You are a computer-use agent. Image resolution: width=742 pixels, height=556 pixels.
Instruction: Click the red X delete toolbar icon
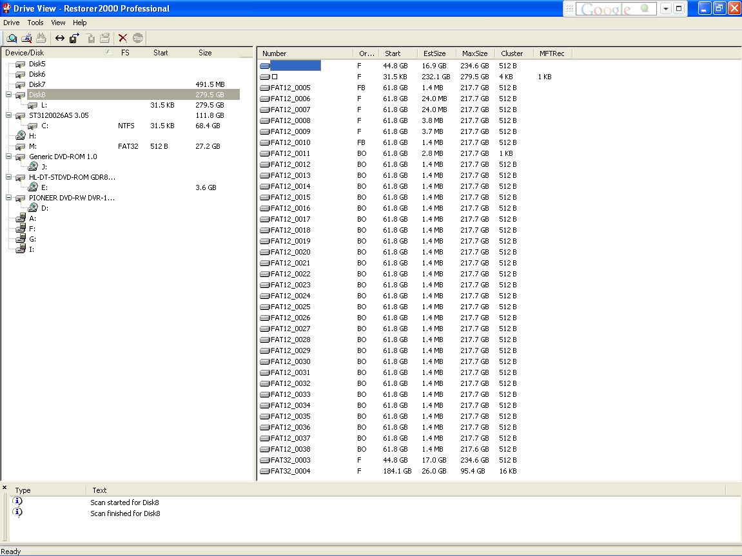122,38
